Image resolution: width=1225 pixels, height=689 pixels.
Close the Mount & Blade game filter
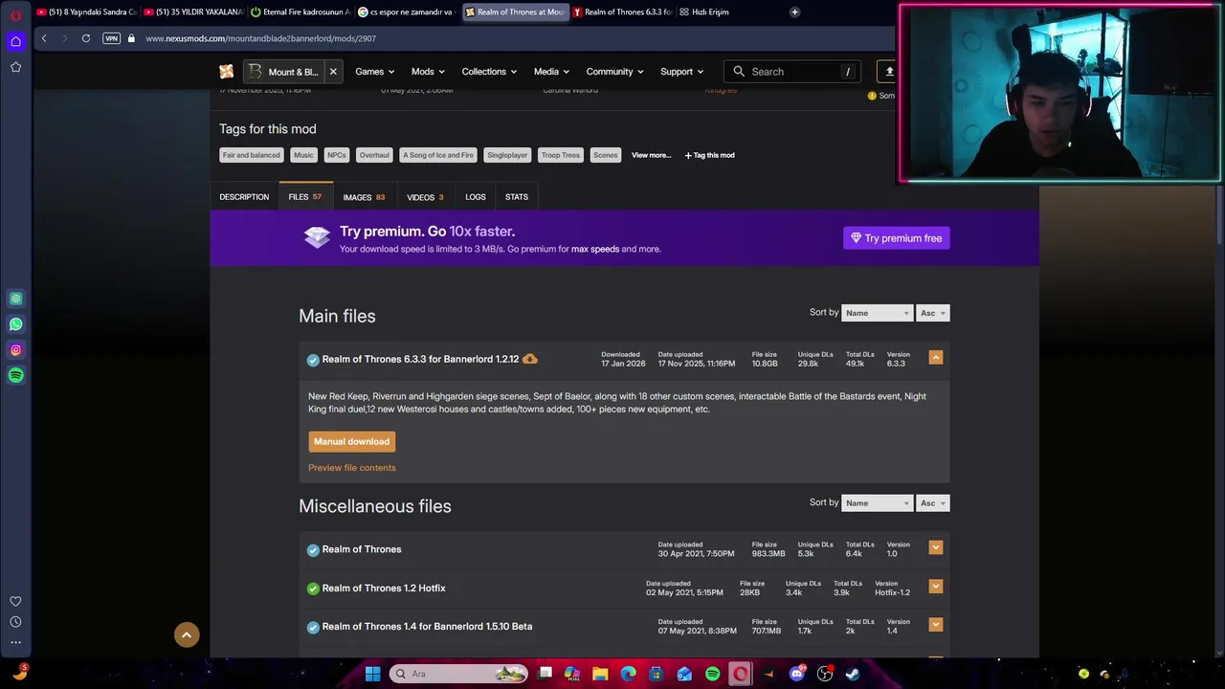[333, 72]
